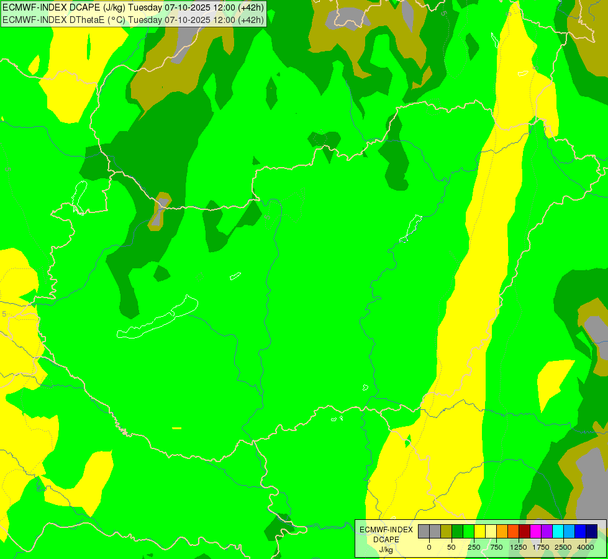Select the dark red legend swatch
The image size is (608, 559).
pos(525,531)
